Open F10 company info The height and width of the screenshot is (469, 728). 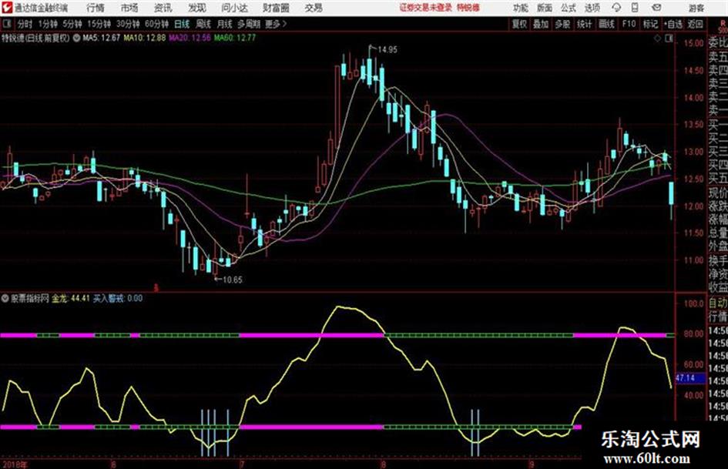629,24
